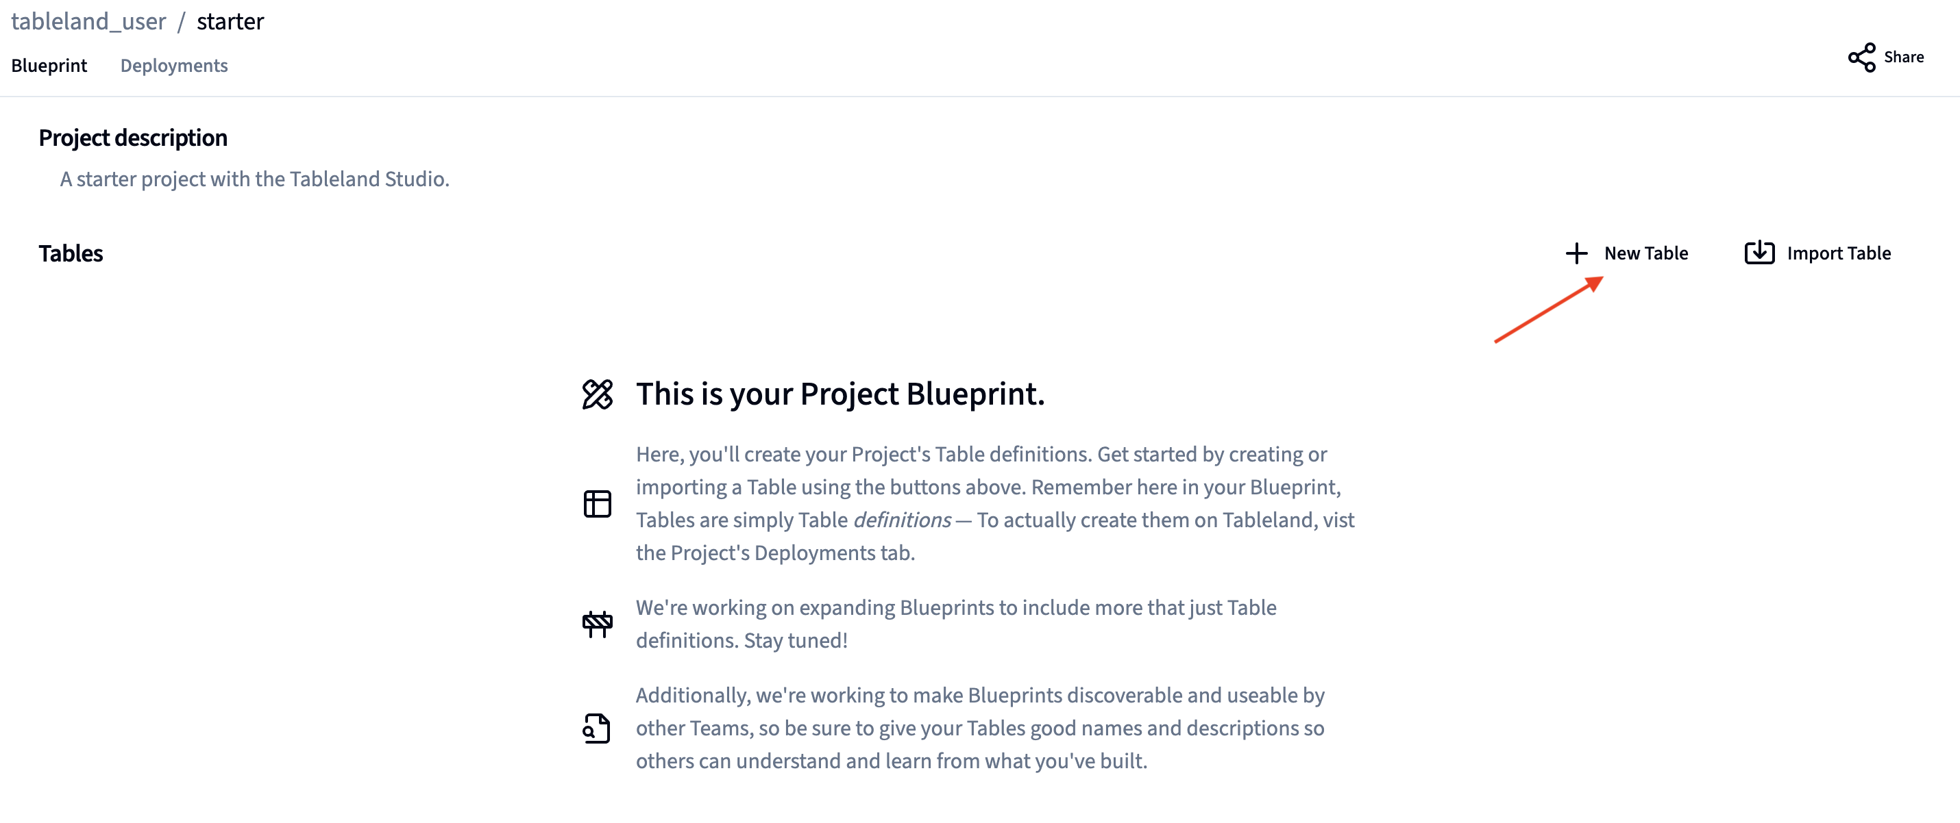Viewport: 1960px width, 823px height.
Task: Click the 'This is your Project Blueprint' heading
Action: click(x=840, y=394)
